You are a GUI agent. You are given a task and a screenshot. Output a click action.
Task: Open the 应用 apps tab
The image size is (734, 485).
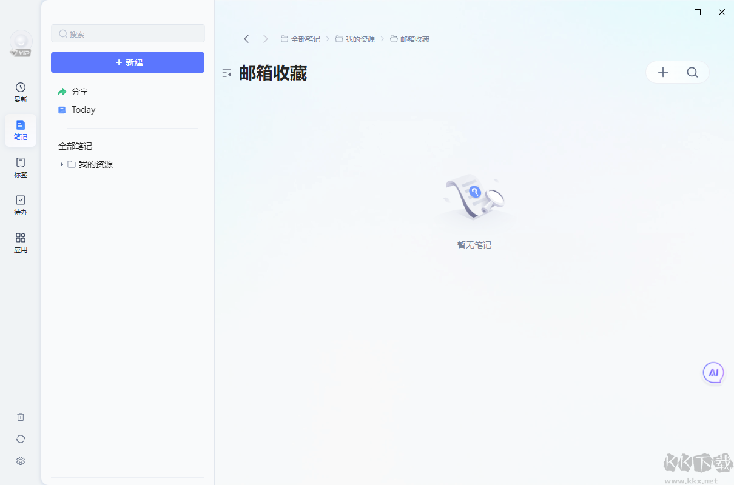tap(21, 242)
